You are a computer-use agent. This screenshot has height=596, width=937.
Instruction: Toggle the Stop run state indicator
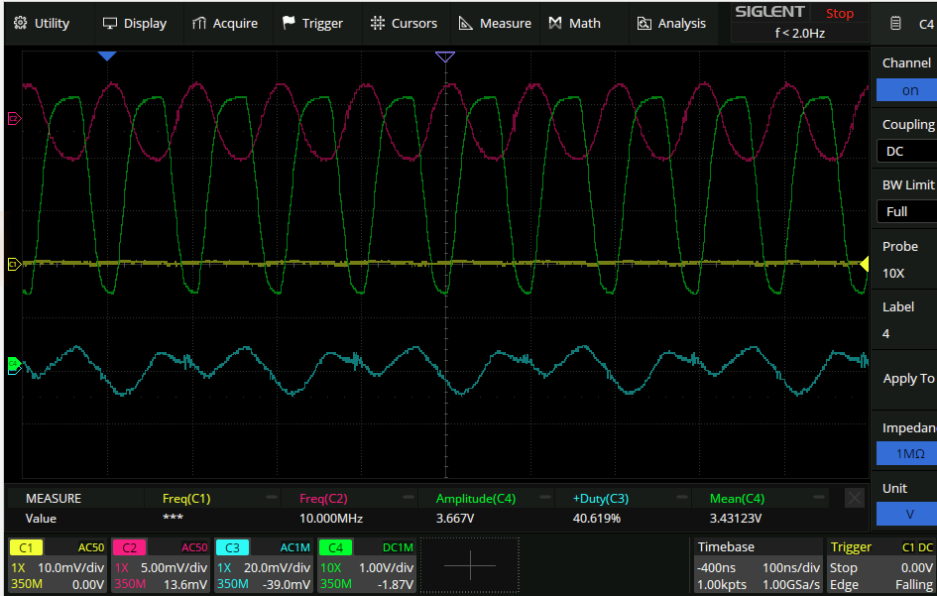pos(839,14)
